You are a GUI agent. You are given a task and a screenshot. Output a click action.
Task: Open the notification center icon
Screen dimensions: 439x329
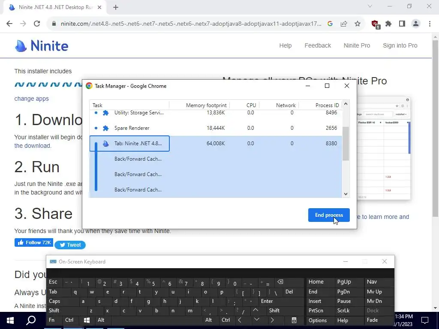[425, 320]
